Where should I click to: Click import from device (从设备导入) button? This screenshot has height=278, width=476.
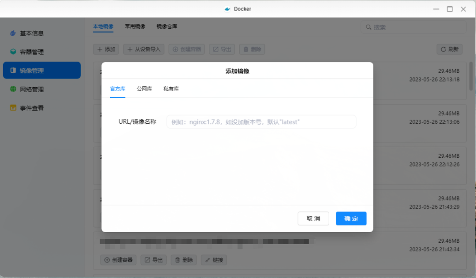[144, 49]
